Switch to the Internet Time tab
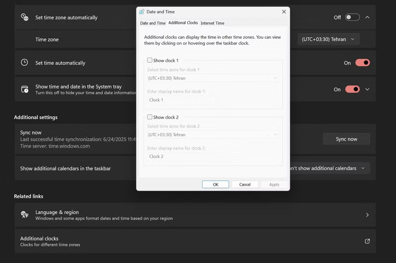Viewport: 396px width, 263px height. coord(212,23)
